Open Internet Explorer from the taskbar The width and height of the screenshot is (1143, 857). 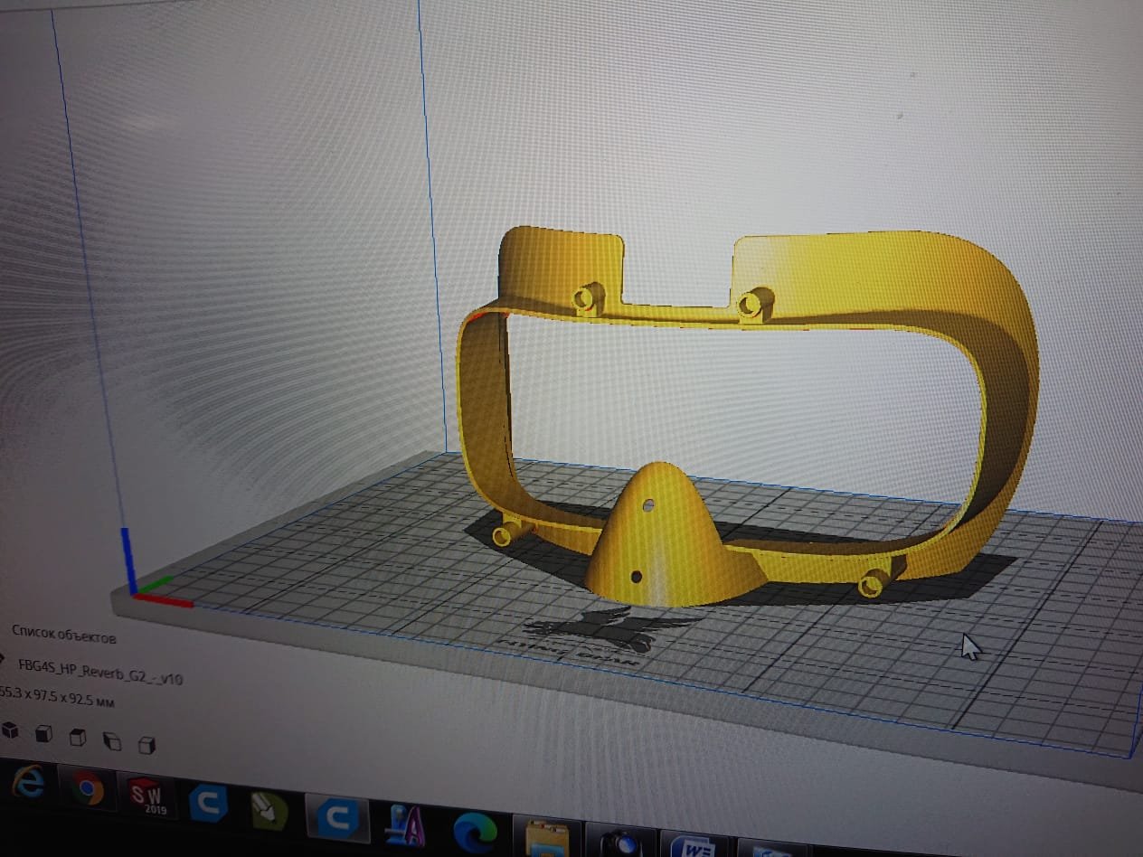pyautogui.click(x=29, y=784)
